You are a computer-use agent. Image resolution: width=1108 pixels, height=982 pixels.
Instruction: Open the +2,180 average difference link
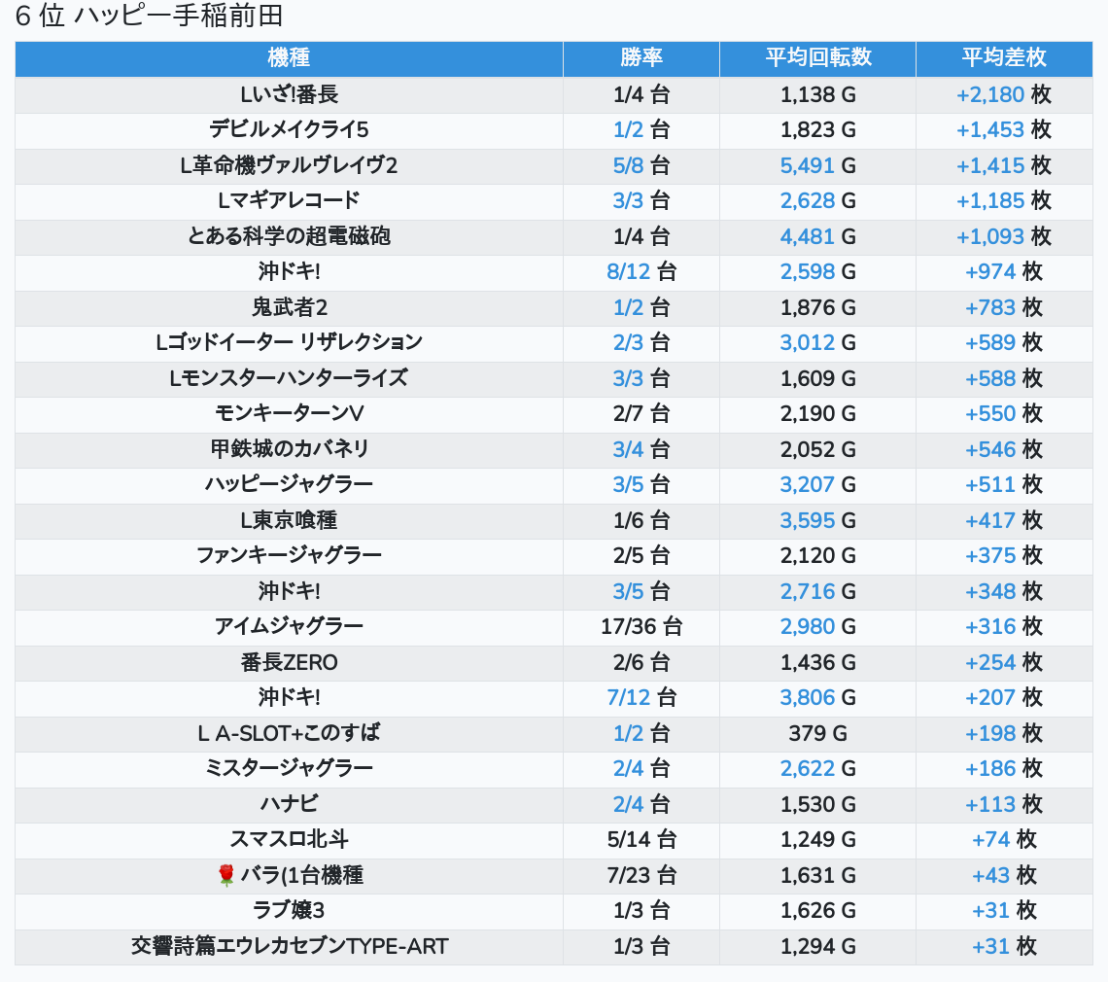tap(990, 94)
